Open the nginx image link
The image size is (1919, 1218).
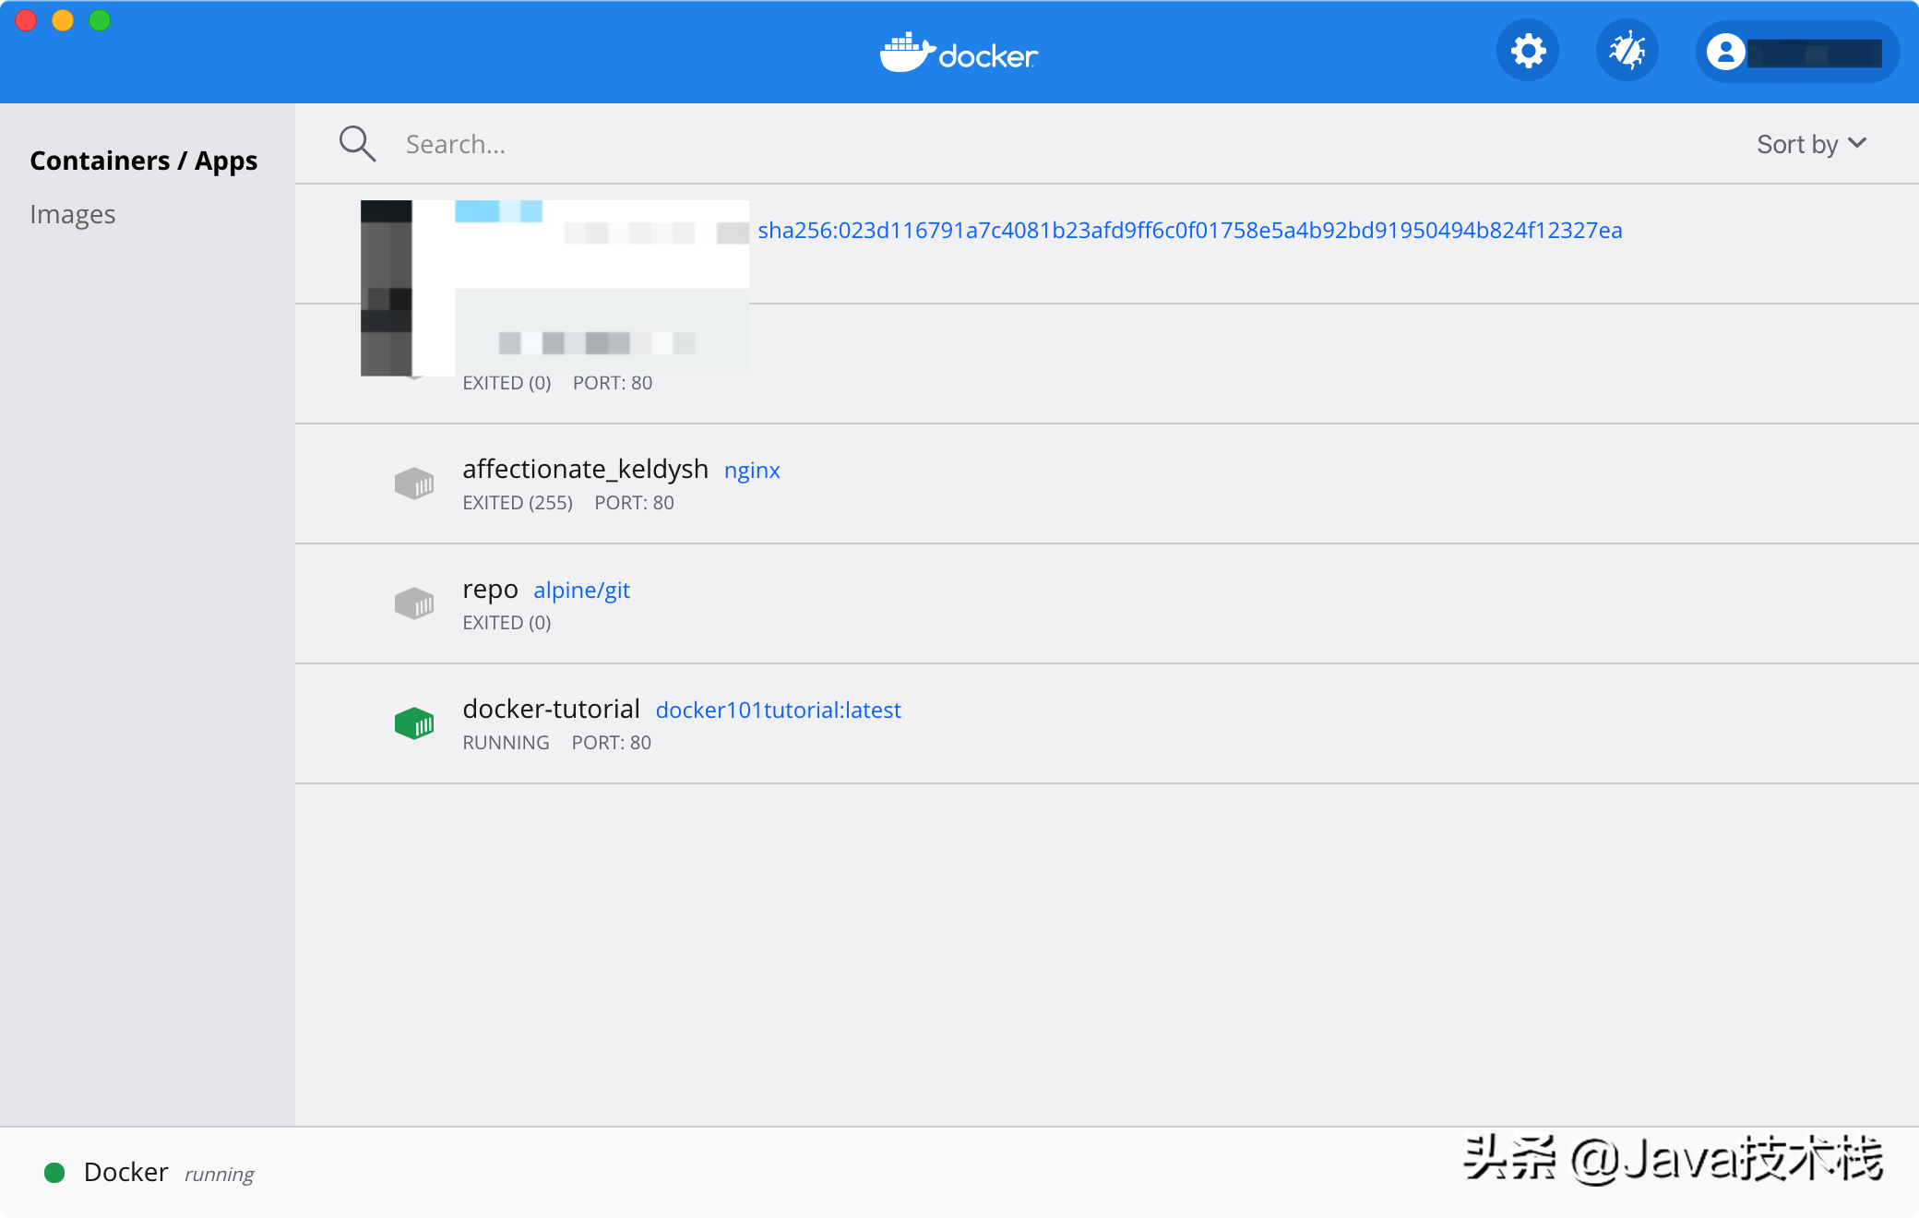tap(752, 471)
